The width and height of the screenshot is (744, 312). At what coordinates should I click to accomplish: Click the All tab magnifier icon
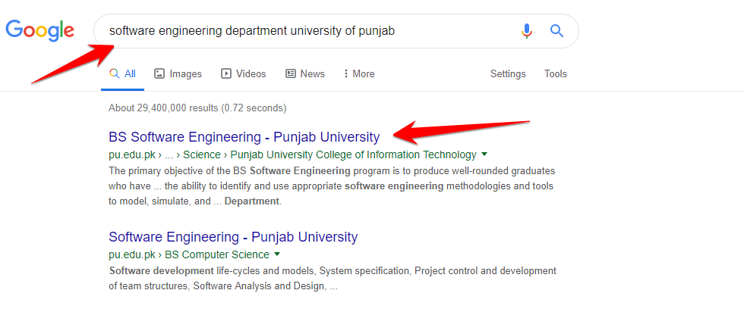tap(115, 73)
